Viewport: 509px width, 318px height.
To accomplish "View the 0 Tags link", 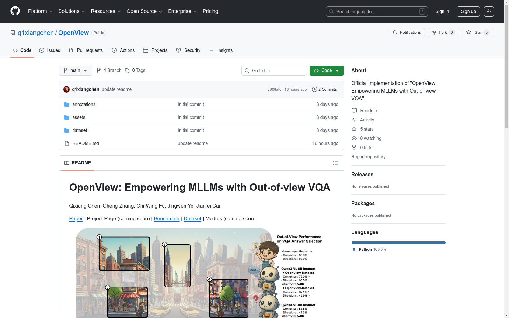I will point(135,70).
